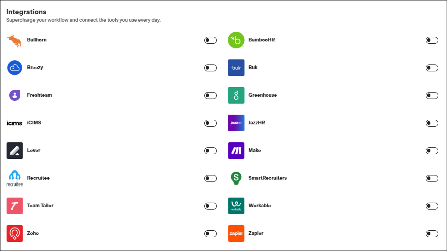Switch on the Greenhouse integration
The width and height of the screenshot is (447, 251).
pyautogui.click(x=432, y=95)
